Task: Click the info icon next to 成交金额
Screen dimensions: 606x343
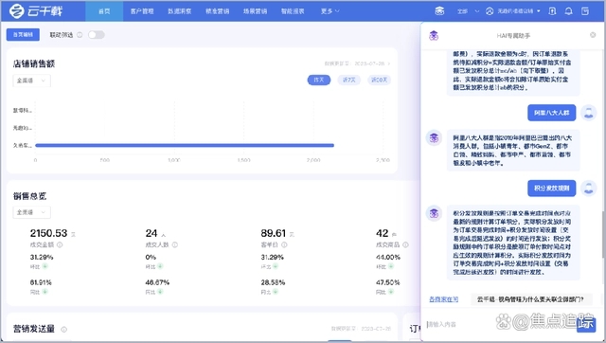Action: tap(60, 244)
